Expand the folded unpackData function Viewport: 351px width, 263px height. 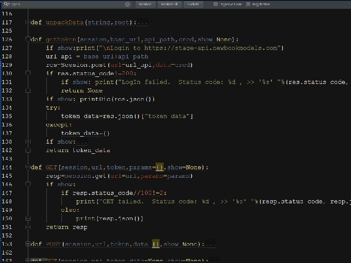(x=27, y=22)
